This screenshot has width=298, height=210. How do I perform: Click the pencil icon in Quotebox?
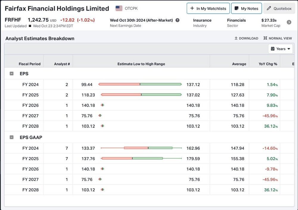pos(269,8)
